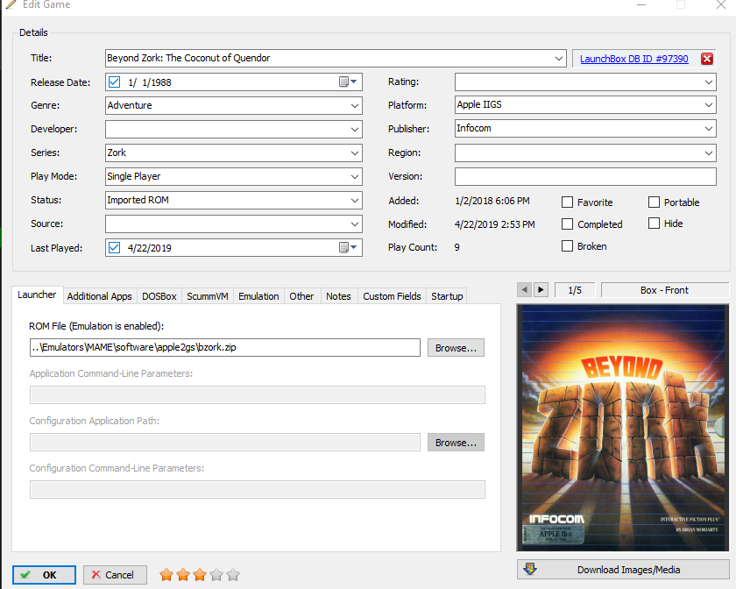Expand the Source dropdown
The height and width of the screenshot is (589, 736).
click(355, 224)
